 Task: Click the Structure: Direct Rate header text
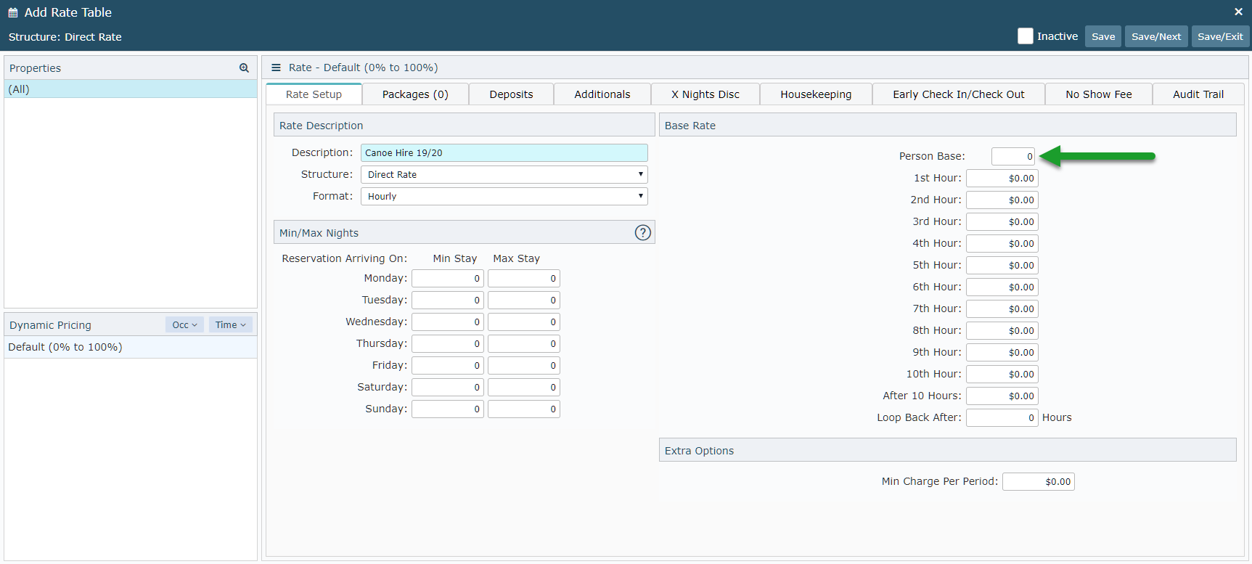click(65, 37)
